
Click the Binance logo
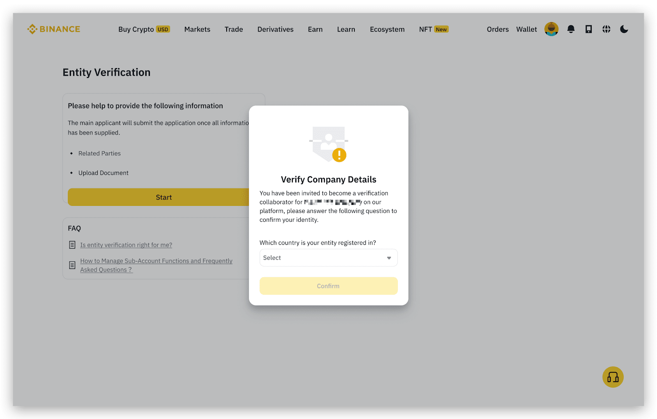[54, 29]
